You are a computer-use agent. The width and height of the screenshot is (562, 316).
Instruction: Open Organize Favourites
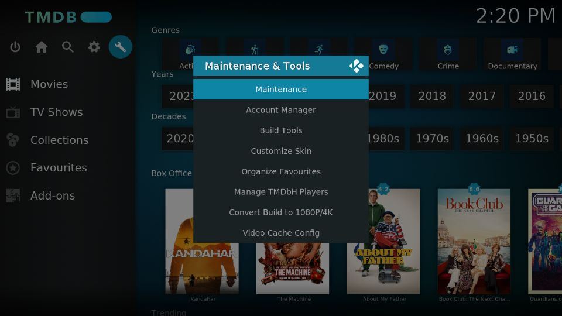pyautogui.click(x=281, y=171)
